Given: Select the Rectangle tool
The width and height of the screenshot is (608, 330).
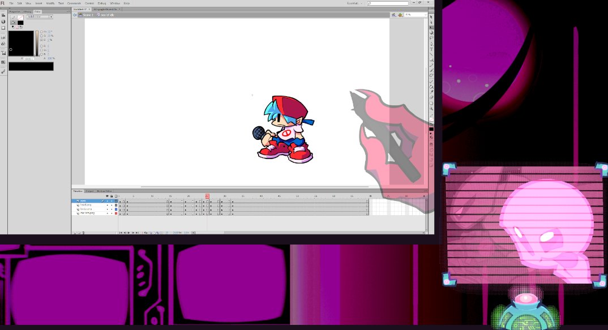Looking at the screenshot, I should [431, 59].
